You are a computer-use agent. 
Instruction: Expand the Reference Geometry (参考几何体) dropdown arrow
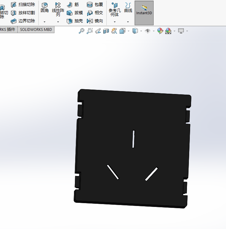tap(115, 22)
